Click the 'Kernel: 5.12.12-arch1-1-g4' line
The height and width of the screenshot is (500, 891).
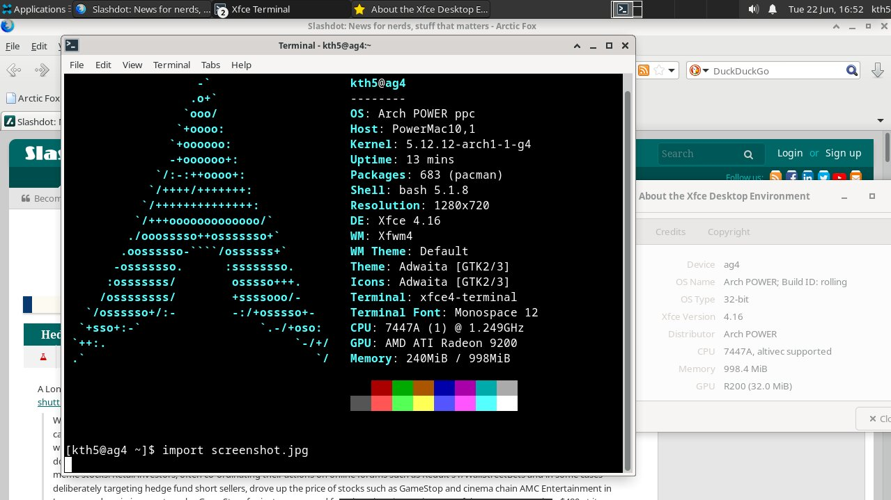pos(440,145)
